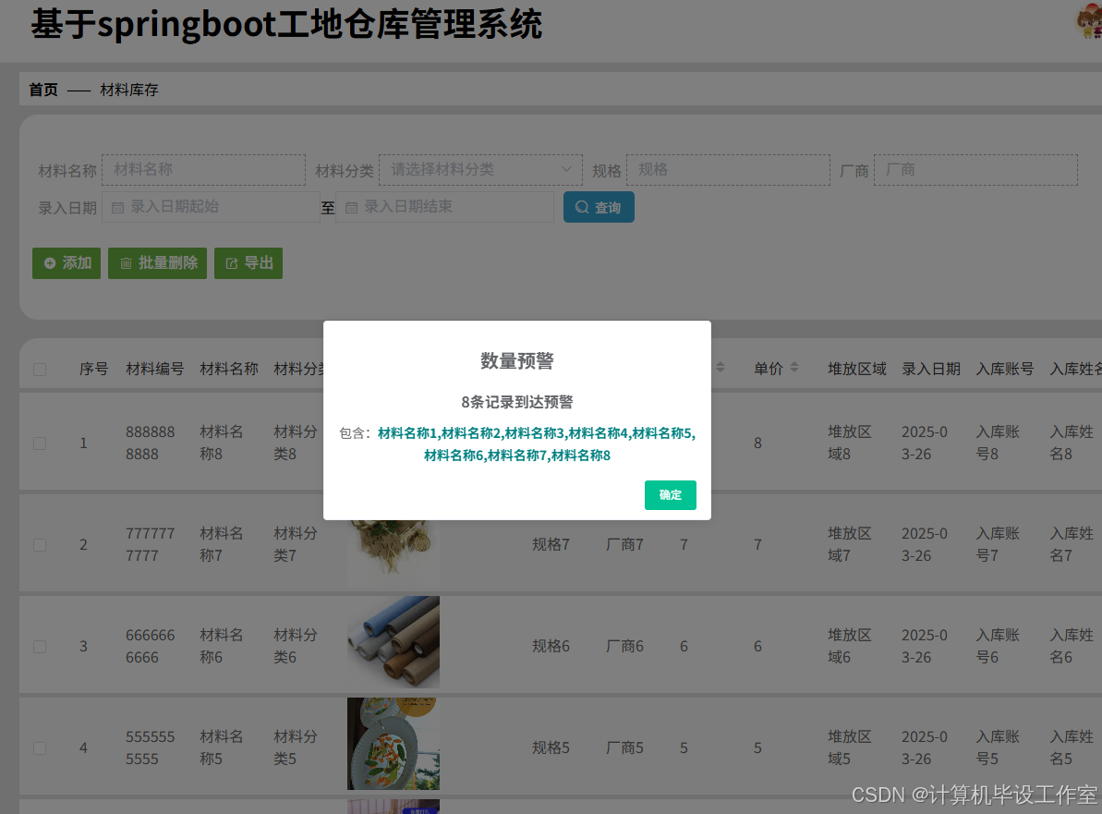Click the 数量预警 dialog title
Image resolution: width=1102 pixels, height=814 pixels.
pos(517,360)
